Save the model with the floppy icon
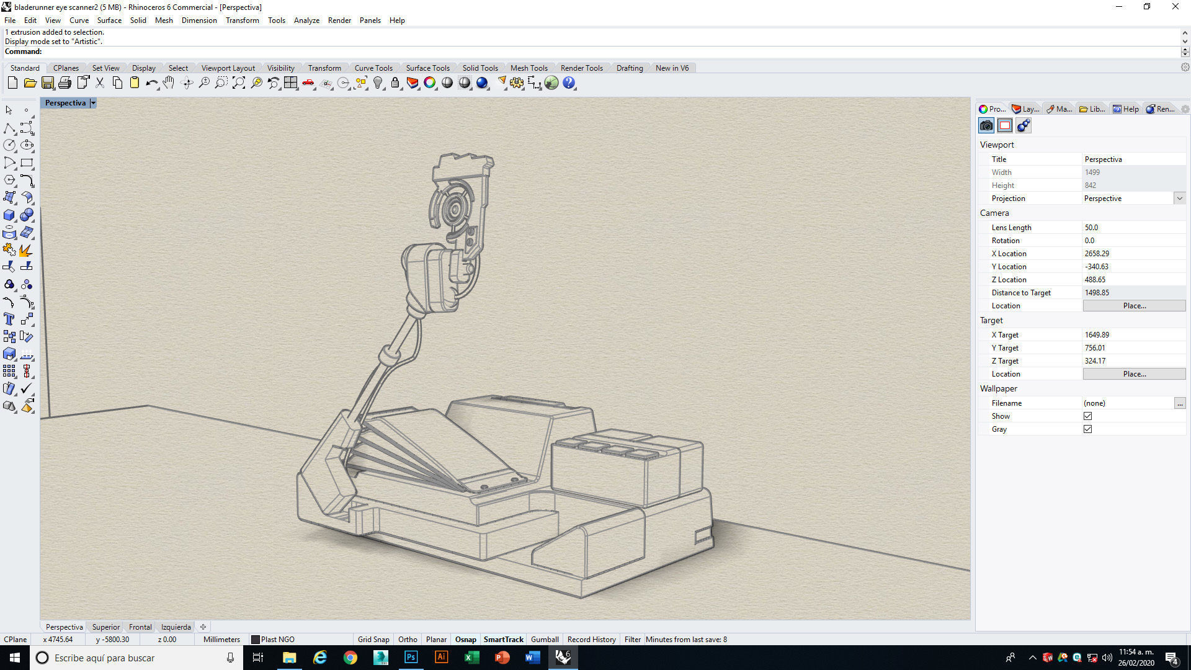Viewport: 1191px width, 670px height. 47,83
